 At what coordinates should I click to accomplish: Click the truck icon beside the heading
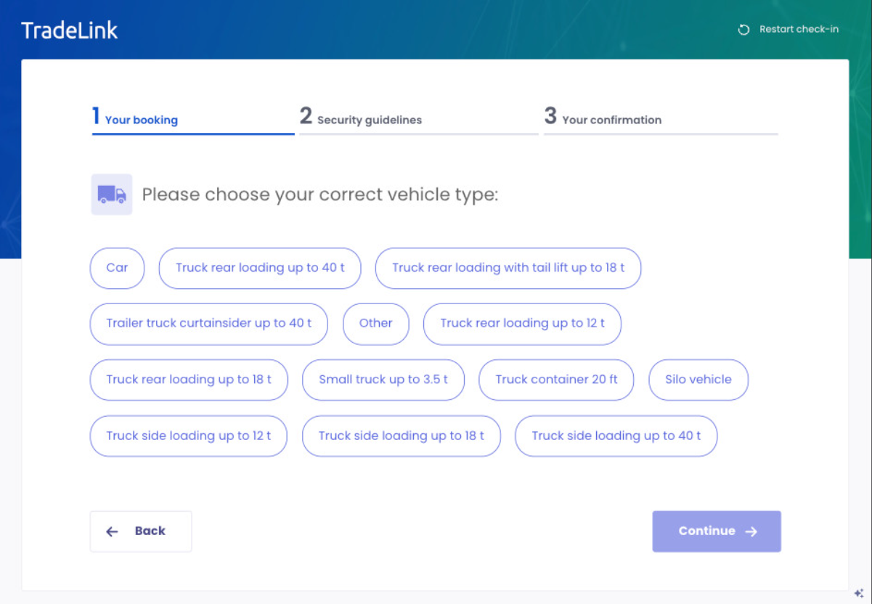(x=112, y=195)
